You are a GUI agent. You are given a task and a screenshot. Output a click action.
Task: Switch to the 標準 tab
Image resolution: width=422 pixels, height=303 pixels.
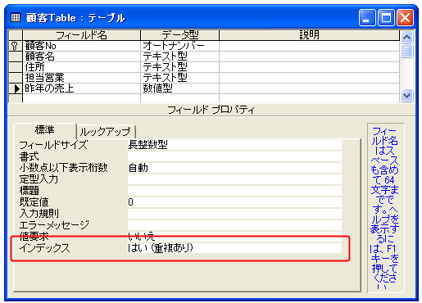(45, 130)
